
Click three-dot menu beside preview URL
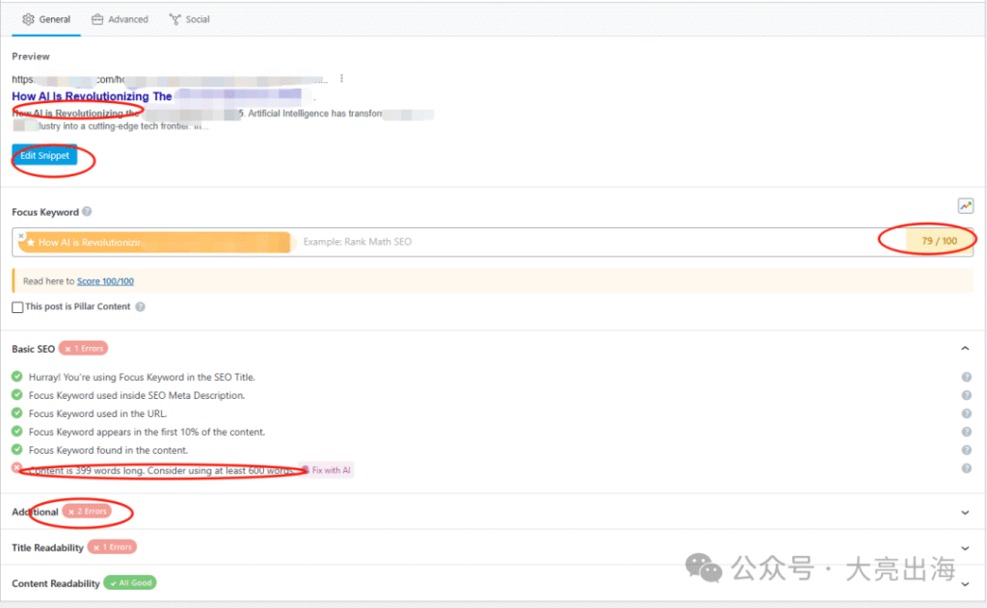(341, 79)
